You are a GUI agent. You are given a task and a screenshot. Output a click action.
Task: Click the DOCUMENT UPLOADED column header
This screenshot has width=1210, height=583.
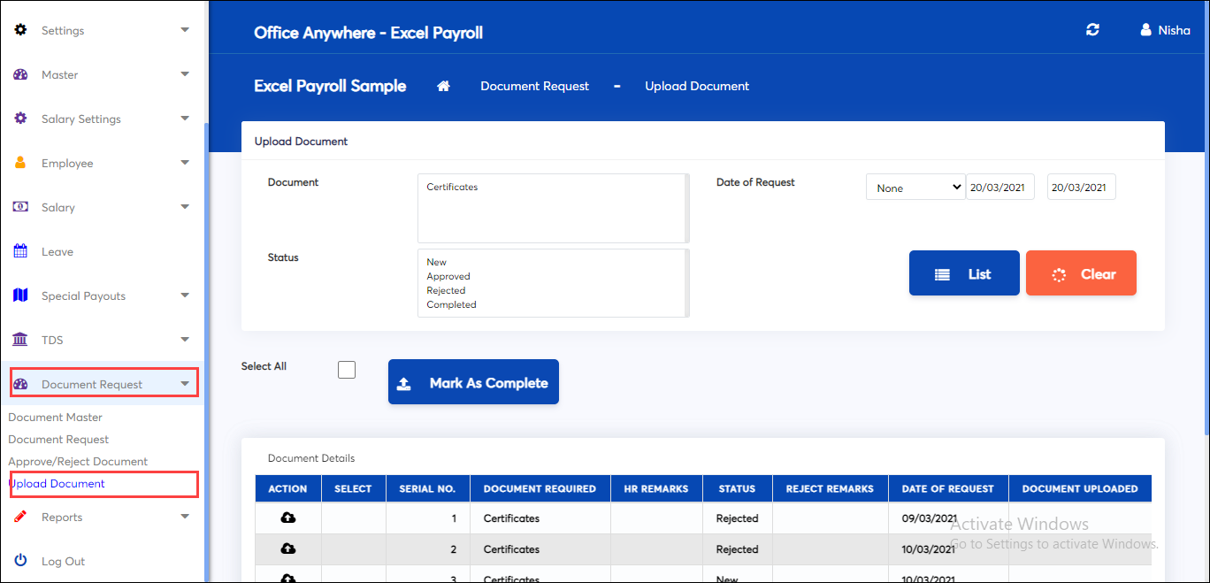[x=1080, y=488]
